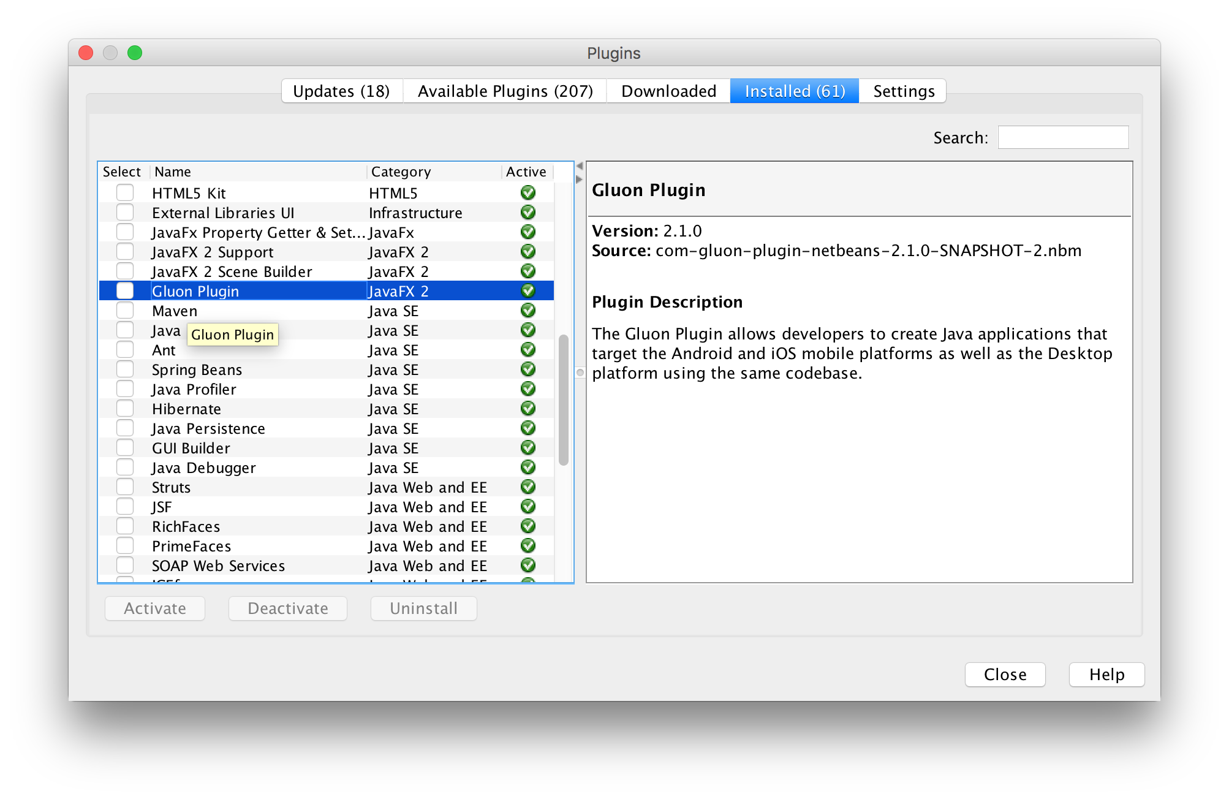Select the Gluon Plugin checkbox
Screen dimensions: 1229x799
125,290
